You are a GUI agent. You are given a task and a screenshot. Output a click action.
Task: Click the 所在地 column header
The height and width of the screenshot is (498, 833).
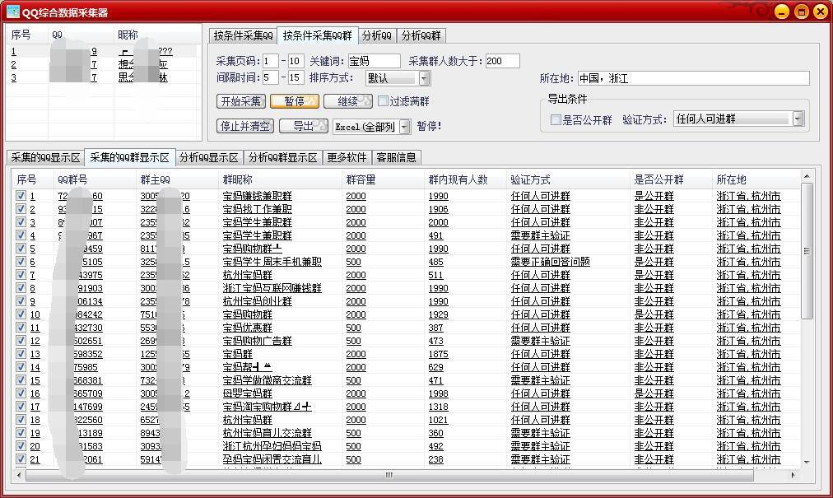(x=756, y=179)
